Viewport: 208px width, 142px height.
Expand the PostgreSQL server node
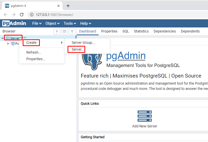click(x=8, y=44)
